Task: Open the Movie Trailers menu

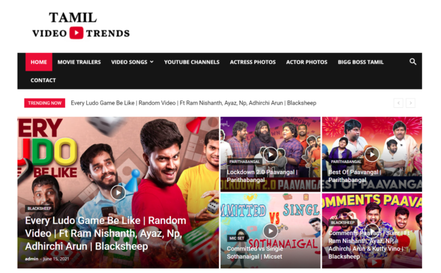Action: tap(79, 62)
